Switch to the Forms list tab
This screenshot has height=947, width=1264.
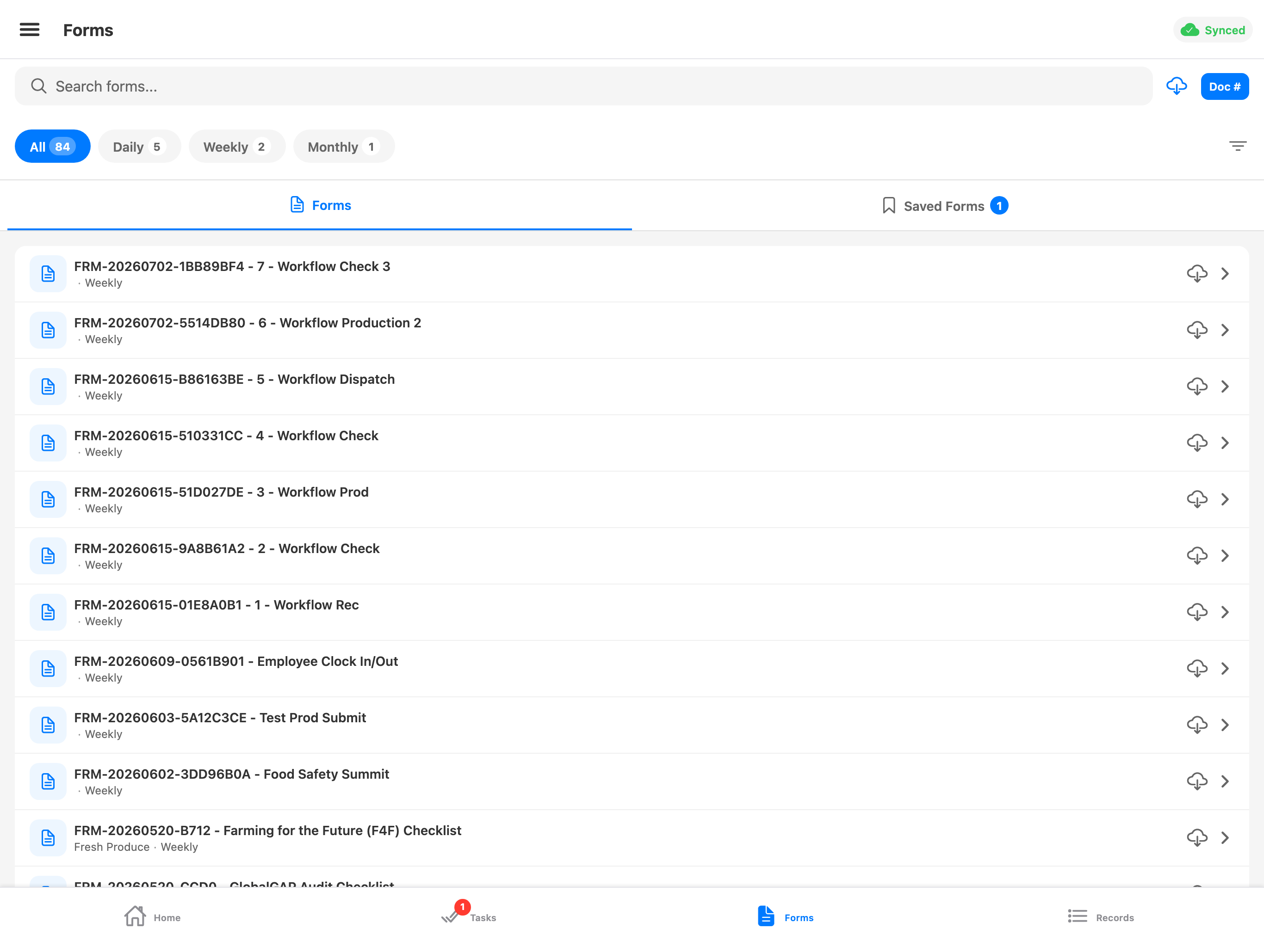pos(320,206)
